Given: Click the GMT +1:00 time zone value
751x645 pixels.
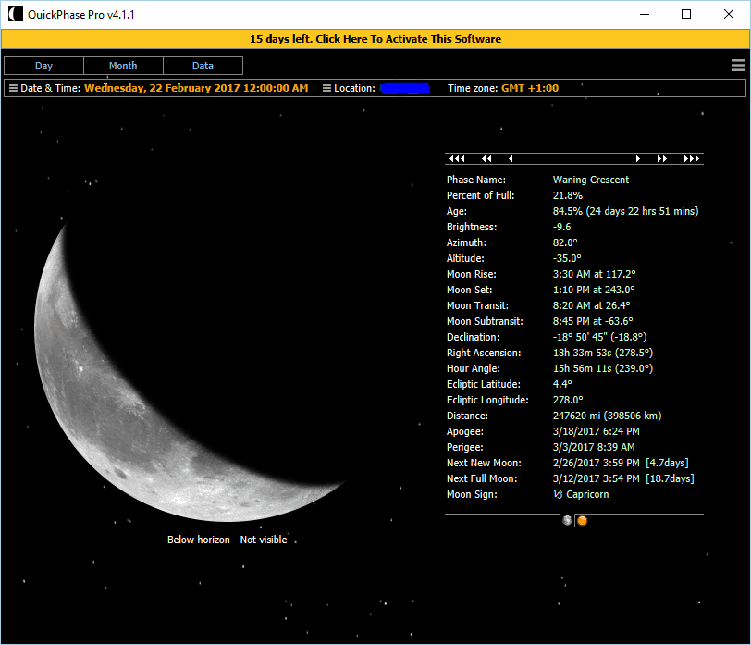Looking at the screenshot, I should tap(530, 89).
